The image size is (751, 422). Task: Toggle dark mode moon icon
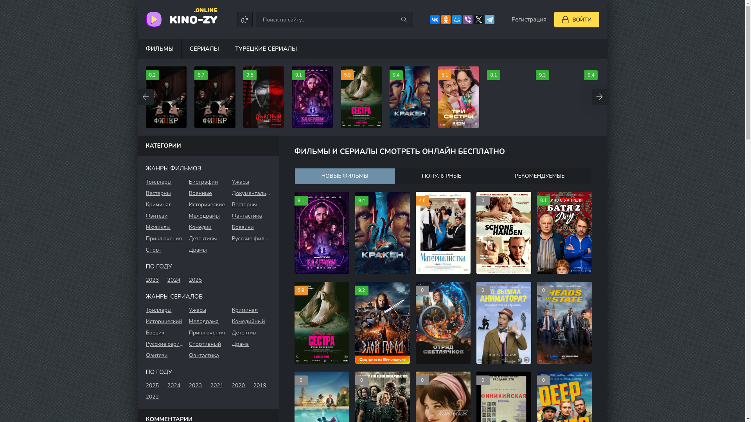pos(245,20)
